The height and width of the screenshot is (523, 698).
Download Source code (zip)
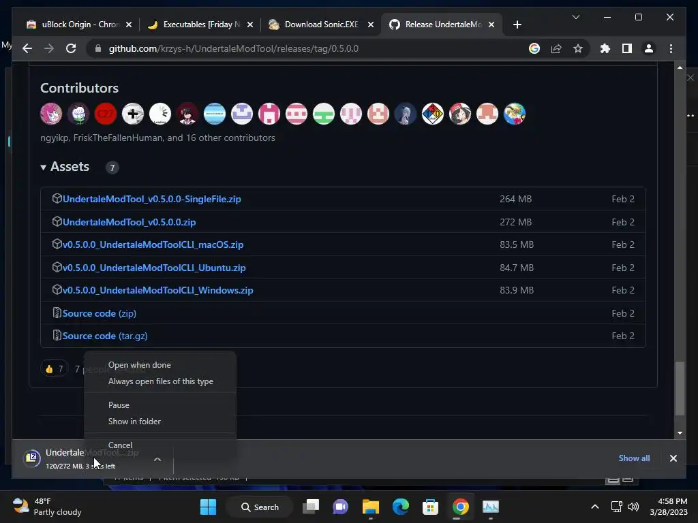point(100,313)
